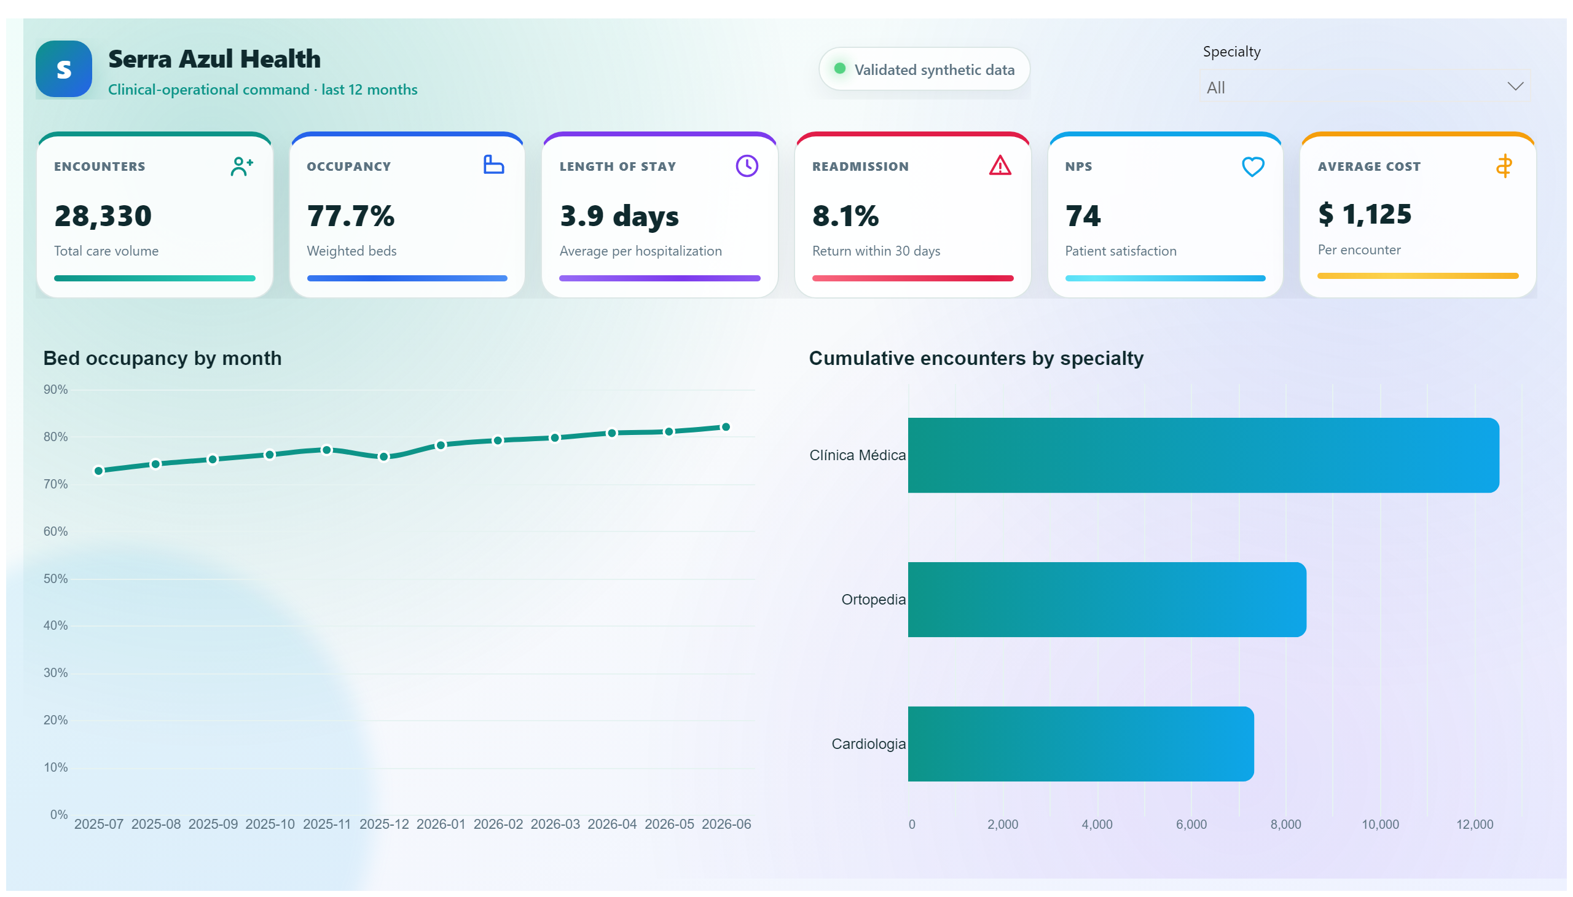Click the 8,000 x-axis tick label
Image resolution: width=1573 pixels, height=897 pixels.
[1285, 824]
